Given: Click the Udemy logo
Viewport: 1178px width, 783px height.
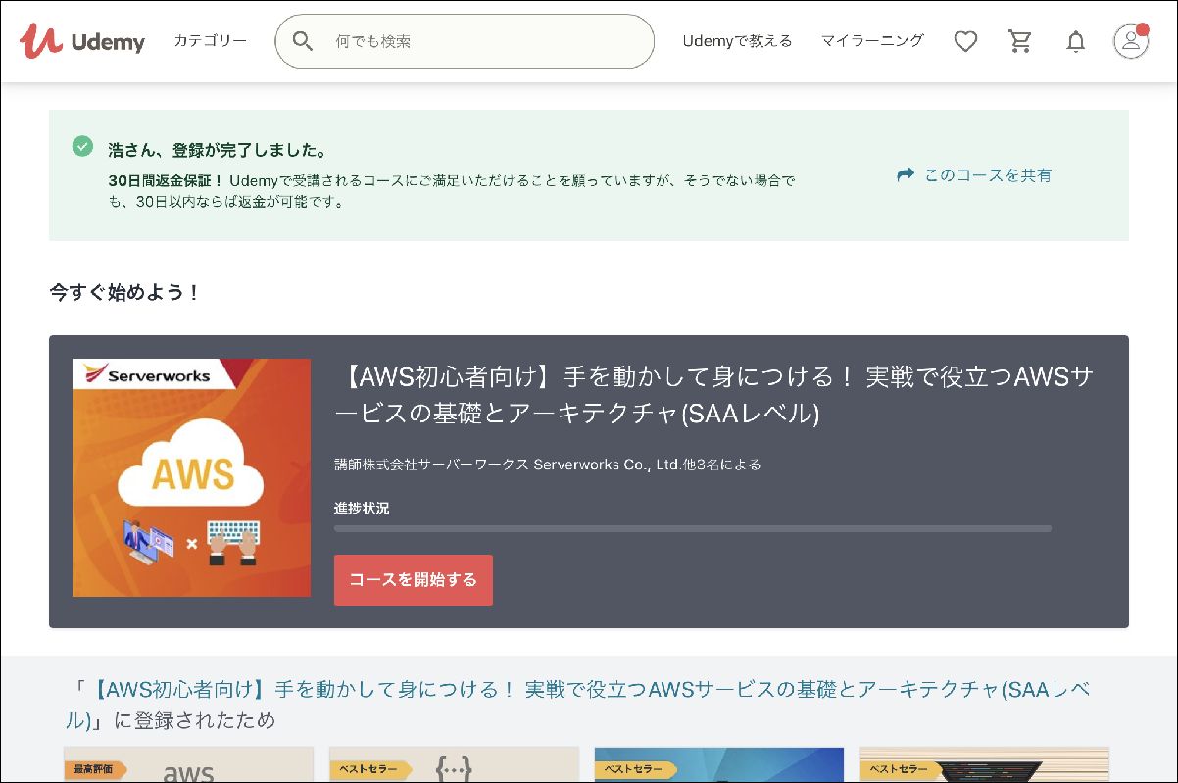Looking at the screenshot, I should click(x=82, y=41).
